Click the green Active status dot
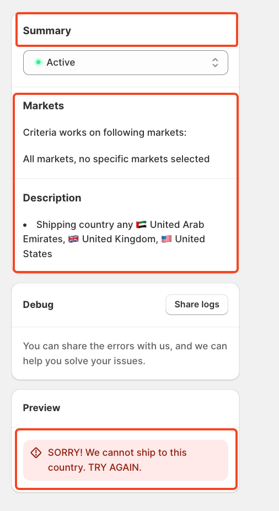 [39, 62]
